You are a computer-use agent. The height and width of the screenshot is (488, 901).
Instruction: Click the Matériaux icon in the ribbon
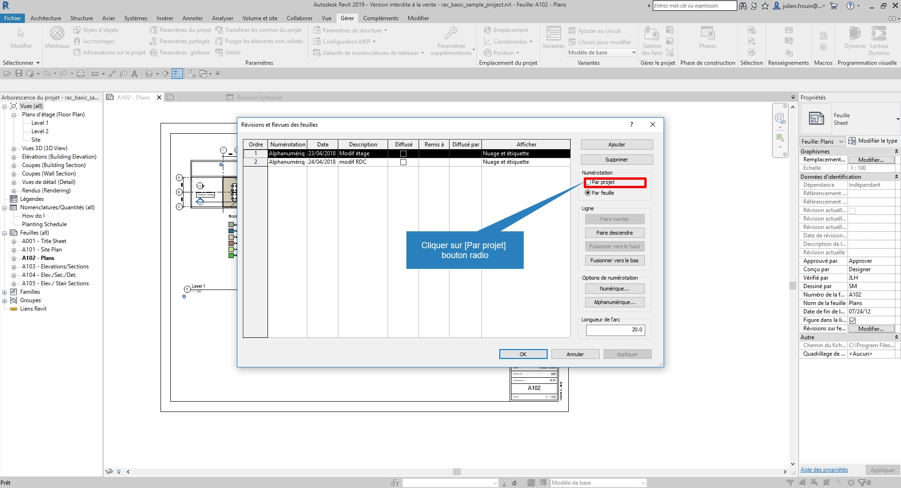coord(57,34)
